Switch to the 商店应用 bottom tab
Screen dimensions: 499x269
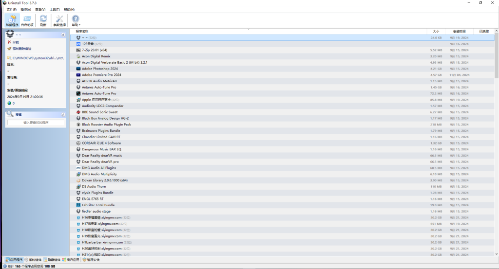pos(70,260)
